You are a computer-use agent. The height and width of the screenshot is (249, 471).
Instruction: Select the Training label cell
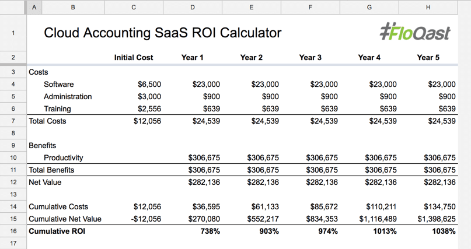pos(57,108)
